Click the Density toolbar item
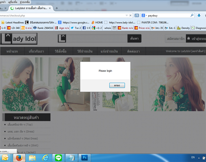The height and width of the screenshot is (162, 206). [183, 28]
